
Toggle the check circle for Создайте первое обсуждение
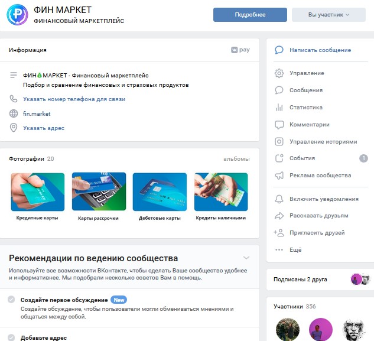11,299
